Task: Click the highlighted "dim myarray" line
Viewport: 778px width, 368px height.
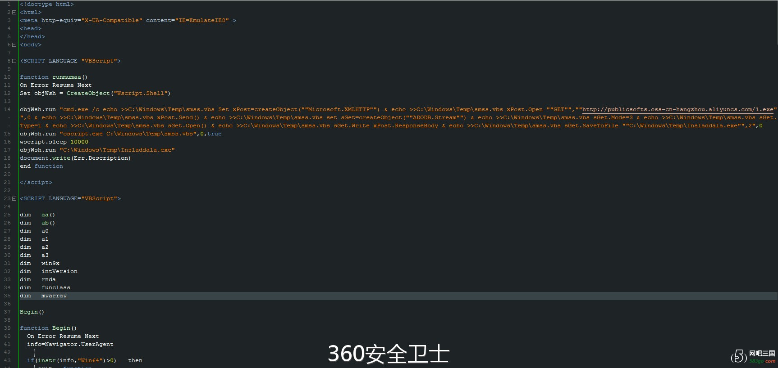Action: click(x=398, y=296)
